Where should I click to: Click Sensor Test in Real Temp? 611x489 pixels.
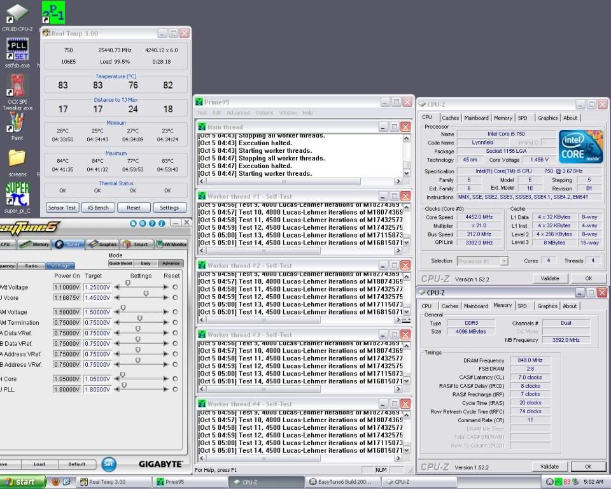click(62, 208)
